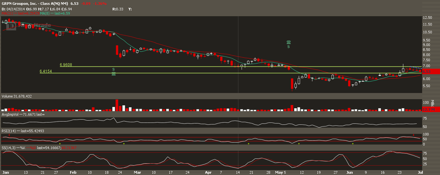Click the green dollar icon above May
Screen dimensions: 440x175
(x=289, y=47)
